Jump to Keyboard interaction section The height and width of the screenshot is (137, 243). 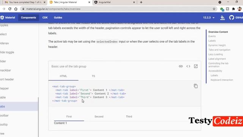tap(222, 80)
